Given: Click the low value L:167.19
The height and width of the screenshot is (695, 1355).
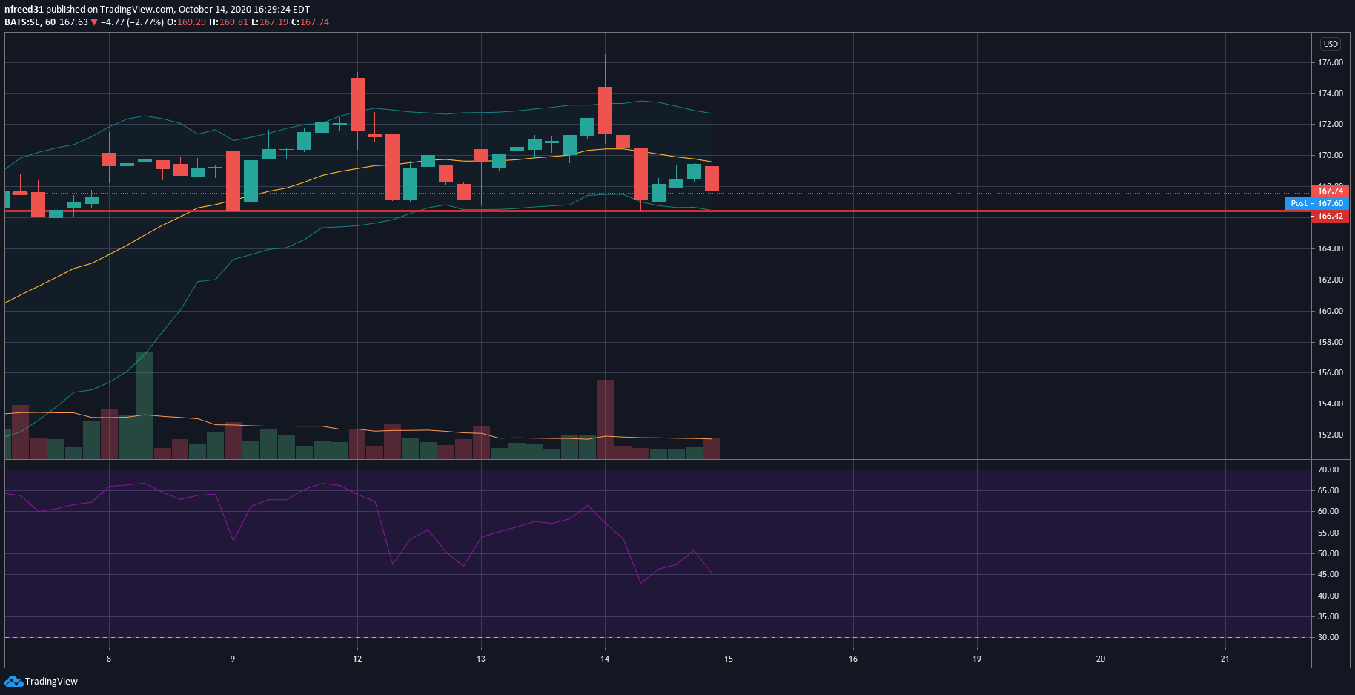Looking at the screenshot, I should point(270,22).
